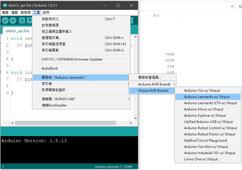Screen dimensions: 242x170
Task: Select Arduino Yún Mini w/ XInput board
Action: tap(208, 147)
